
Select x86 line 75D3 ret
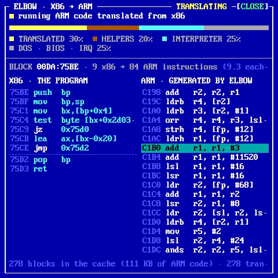coord(73,169)
